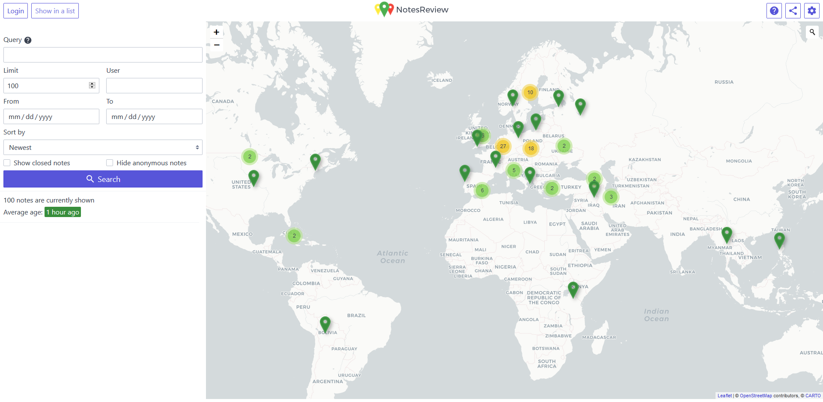Open the OpenStreetMap contributors link
Screen dimensions: 823x402
click(x=756, y=396)
